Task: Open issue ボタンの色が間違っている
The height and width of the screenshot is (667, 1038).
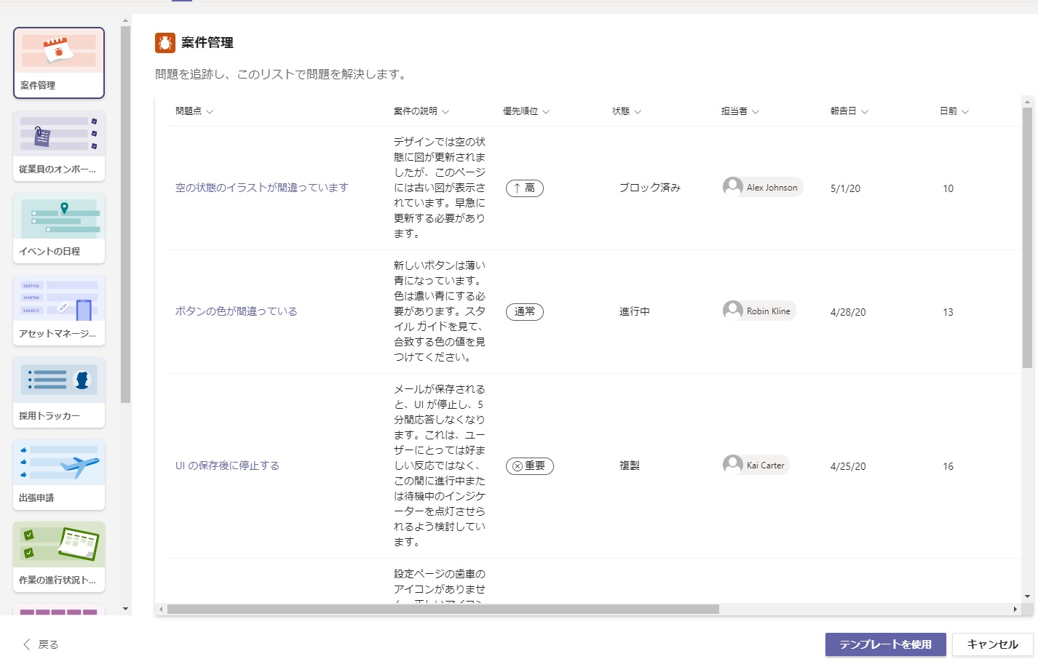Action: tap(237, 311)
